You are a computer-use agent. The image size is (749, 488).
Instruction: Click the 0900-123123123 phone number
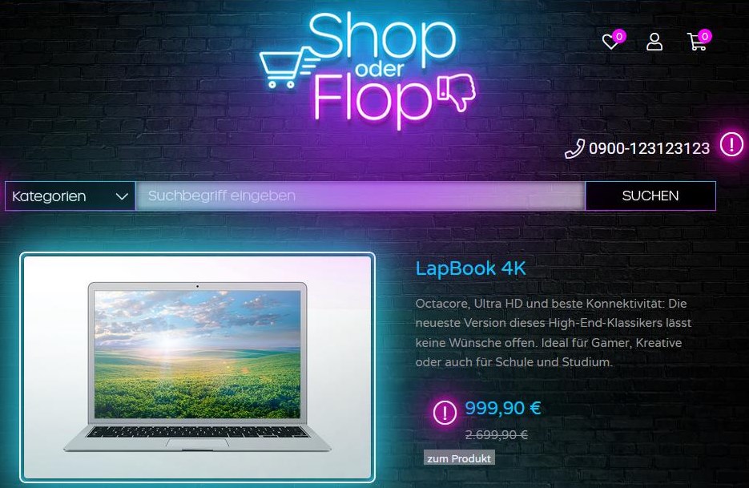pyautogui.click(x=649, y=149)
